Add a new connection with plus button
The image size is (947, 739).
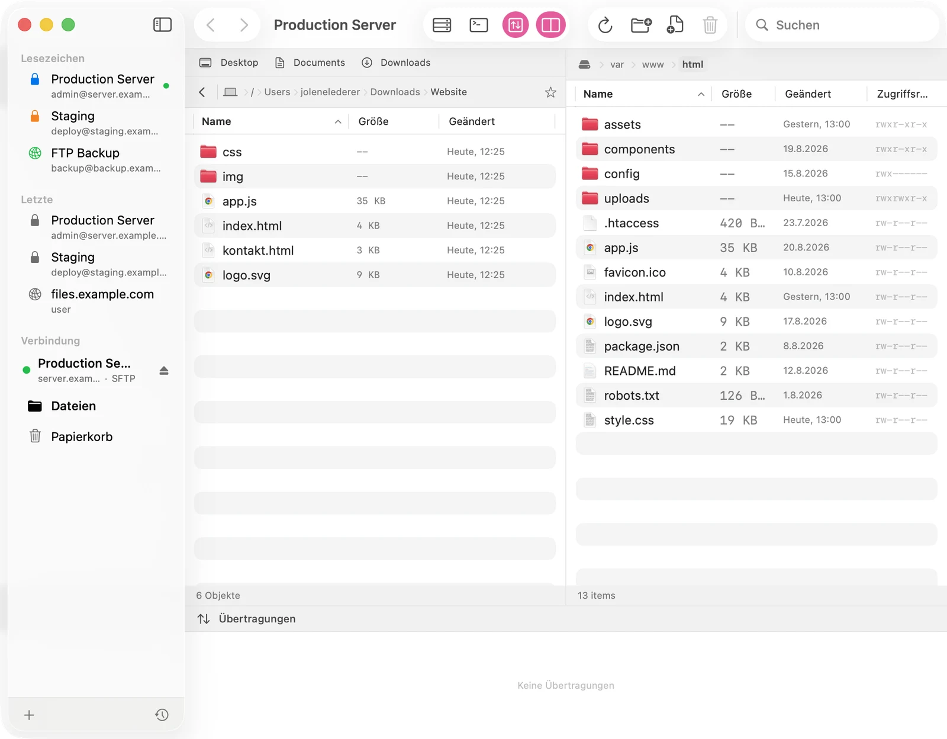[x=29, y=715]
